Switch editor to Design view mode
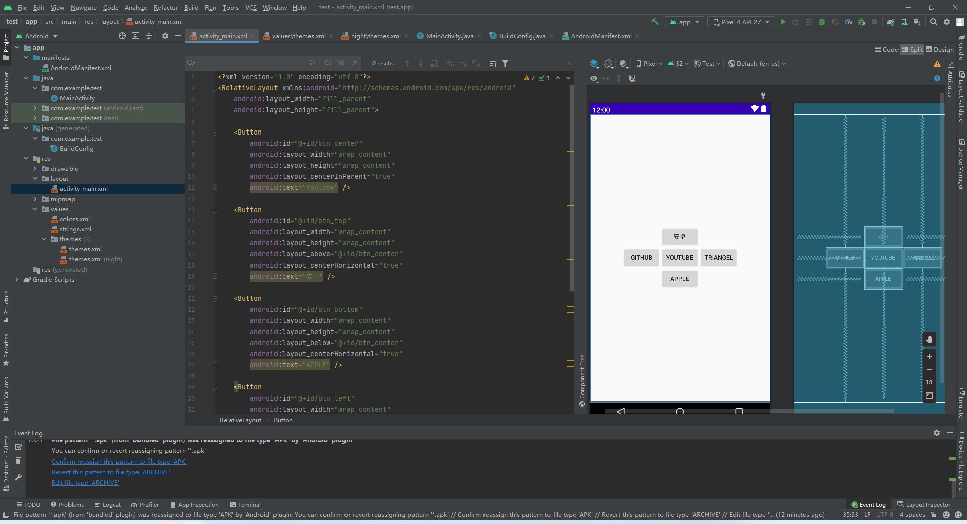 940,49
